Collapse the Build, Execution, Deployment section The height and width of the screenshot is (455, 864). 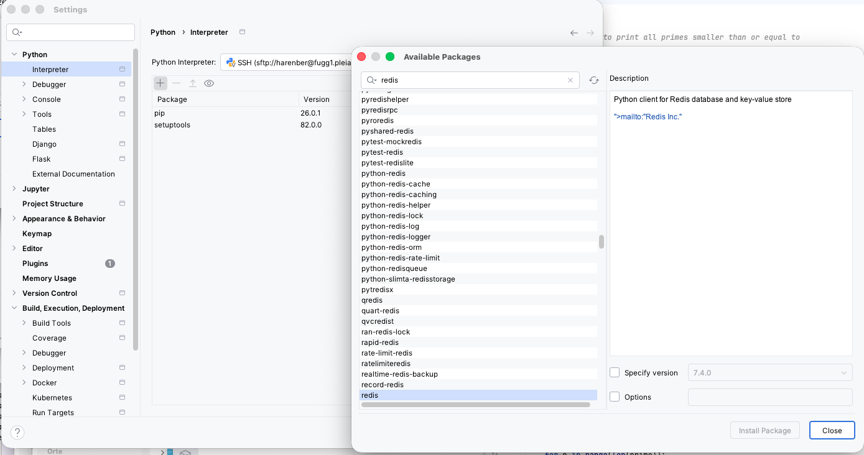(14, 308)
